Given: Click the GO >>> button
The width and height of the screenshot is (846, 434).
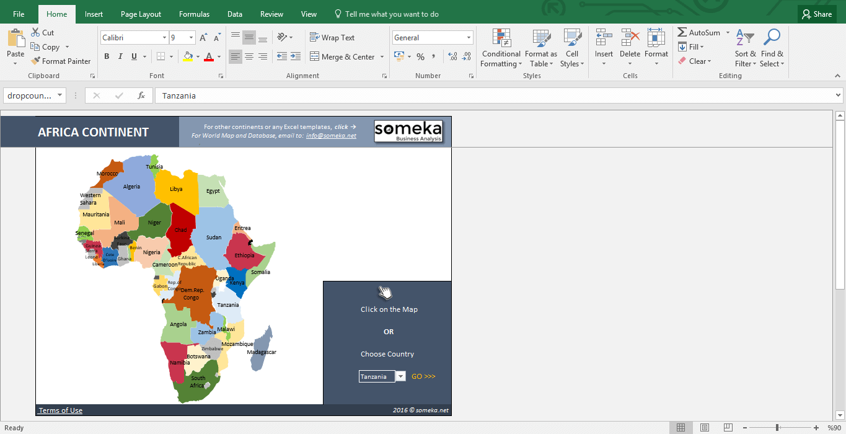Looking at the screenshot, I should (x=423, y=376).
